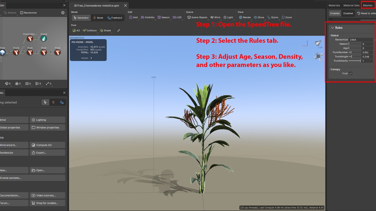Screen dimensions: 376x211
Task: Click the camera counter icon
Action: [x=28, y=84]
